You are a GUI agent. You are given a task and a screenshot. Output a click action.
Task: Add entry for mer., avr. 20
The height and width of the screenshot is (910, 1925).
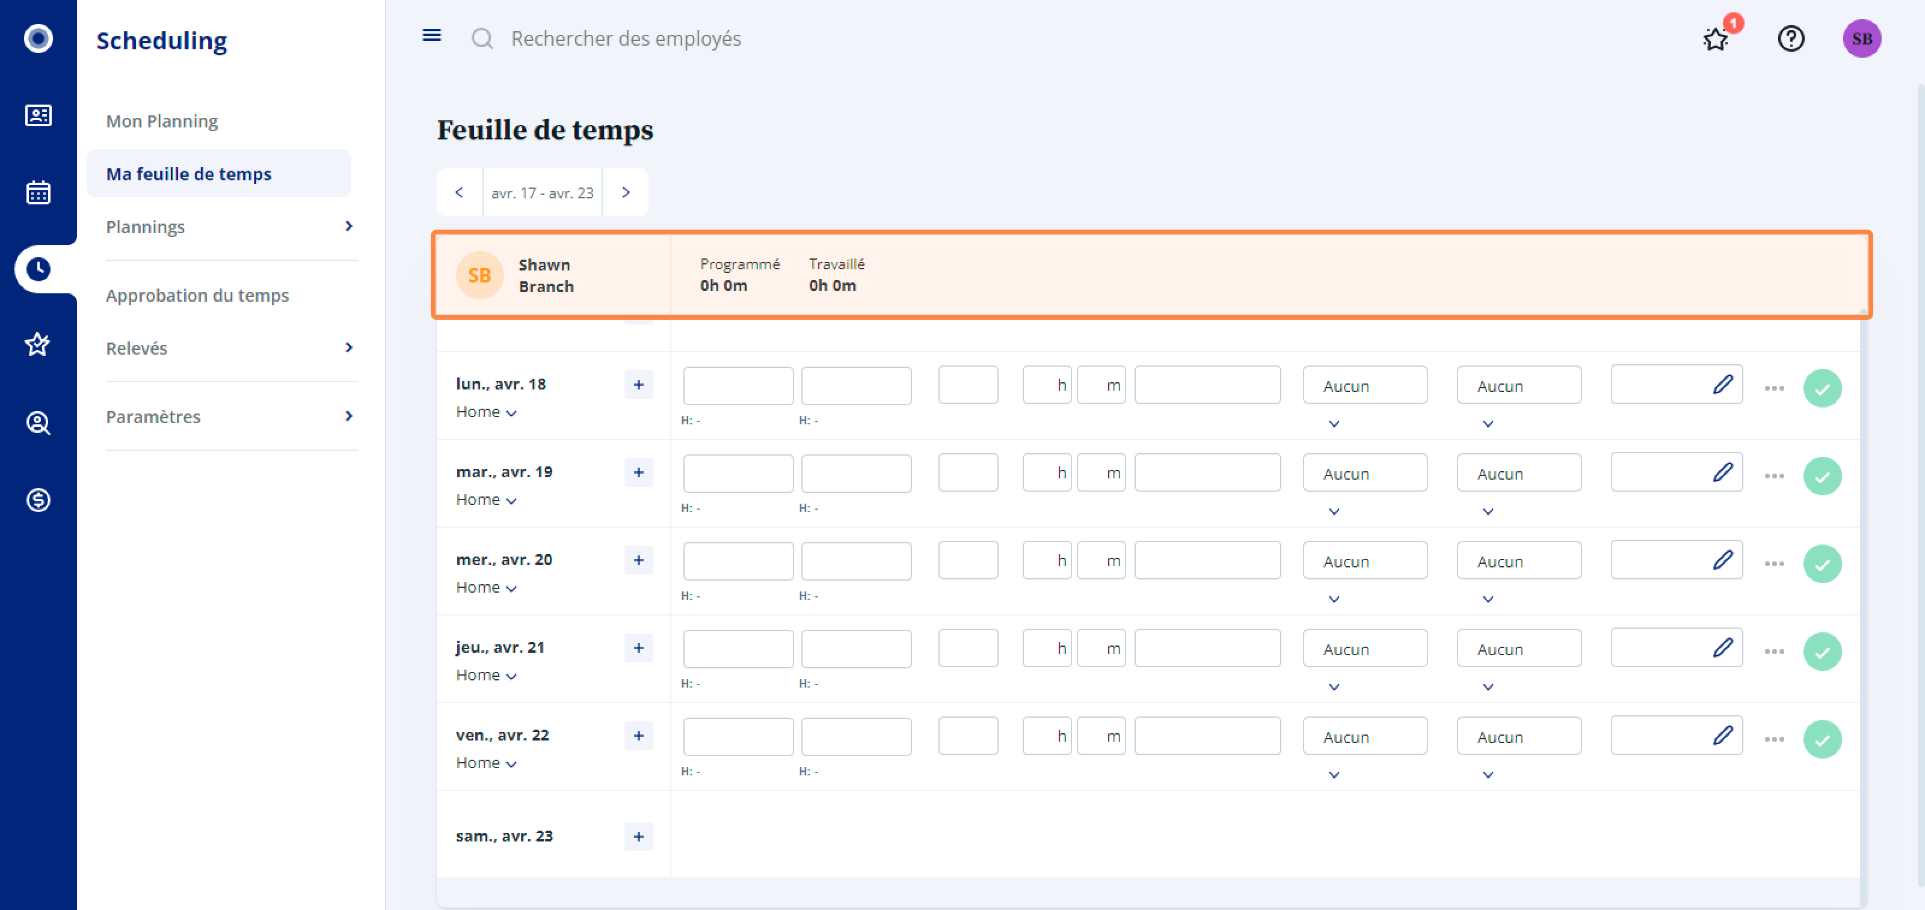(638, 560)
